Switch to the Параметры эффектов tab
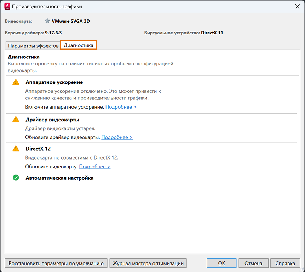Image resolution: width=305 pixels, height=272 pixels. click(33, 46)
